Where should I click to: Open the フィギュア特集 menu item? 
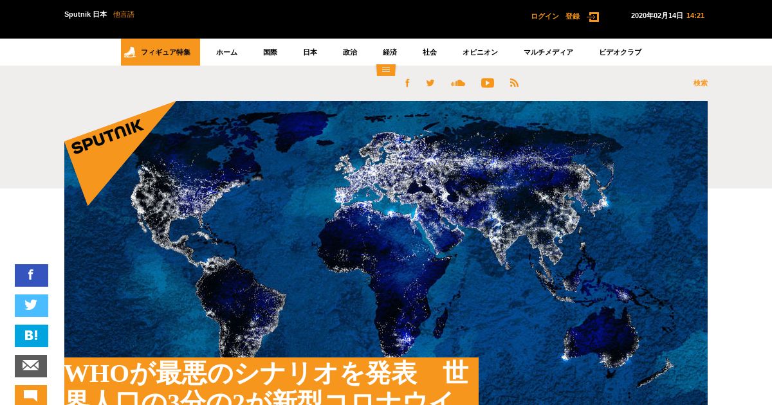click(160, 52)
